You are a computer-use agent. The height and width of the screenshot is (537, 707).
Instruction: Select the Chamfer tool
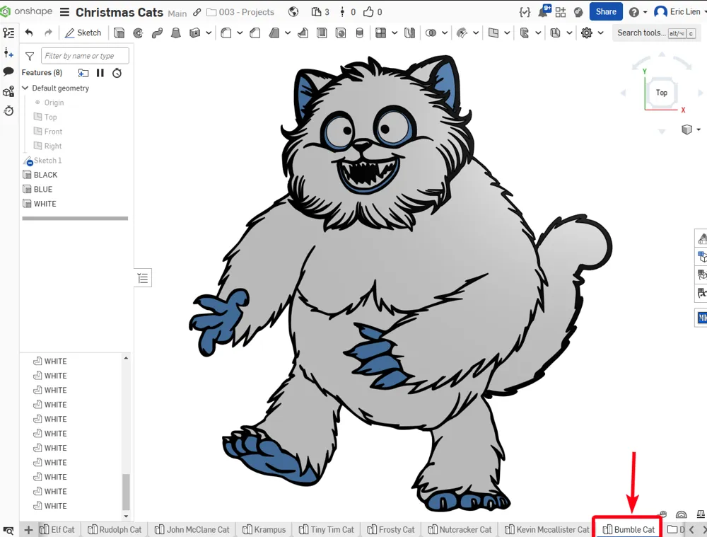coord(255,33)
